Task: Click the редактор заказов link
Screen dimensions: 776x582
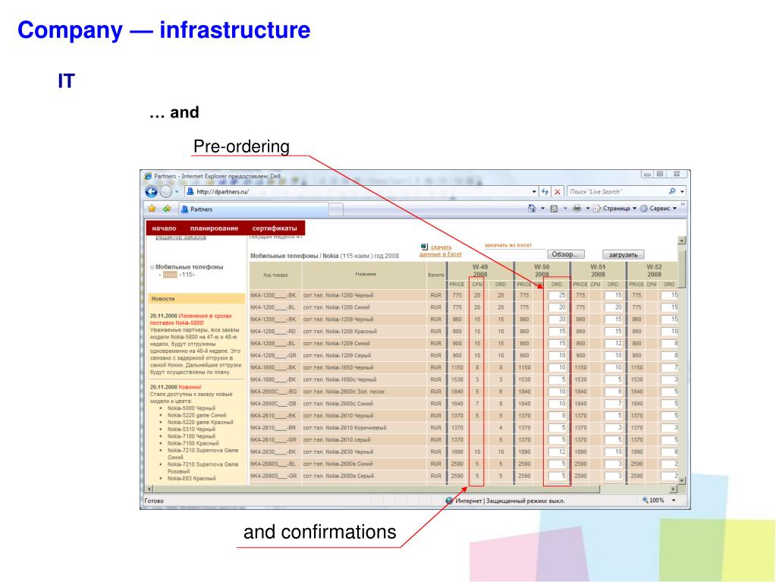Action: click(x=181, y=238)
